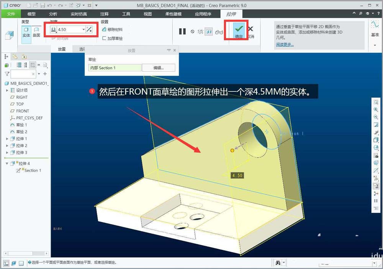Click the glasses verify-preview icon
The height and width of the screenshot is (269, 383).
click(219, 32)
